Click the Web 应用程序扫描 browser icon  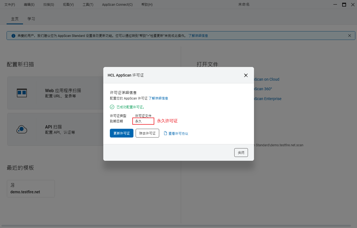[22, 93]
